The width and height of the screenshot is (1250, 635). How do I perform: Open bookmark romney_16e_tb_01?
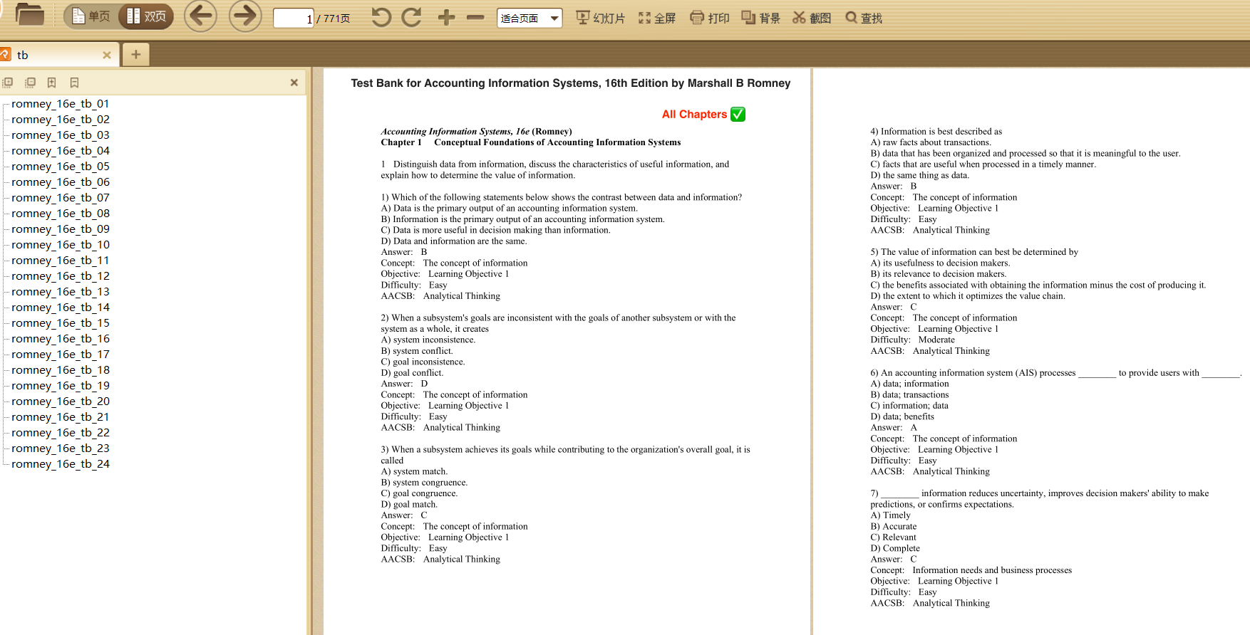pos(61,104)
